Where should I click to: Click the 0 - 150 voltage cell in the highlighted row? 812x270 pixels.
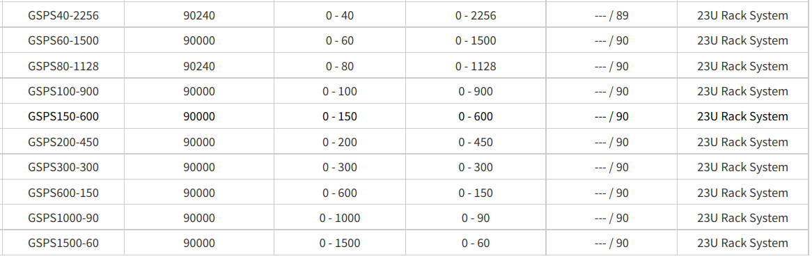pos(340,116)
